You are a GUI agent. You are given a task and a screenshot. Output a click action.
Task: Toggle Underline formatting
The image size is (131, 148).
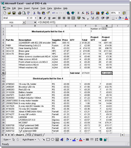[49, 18]
